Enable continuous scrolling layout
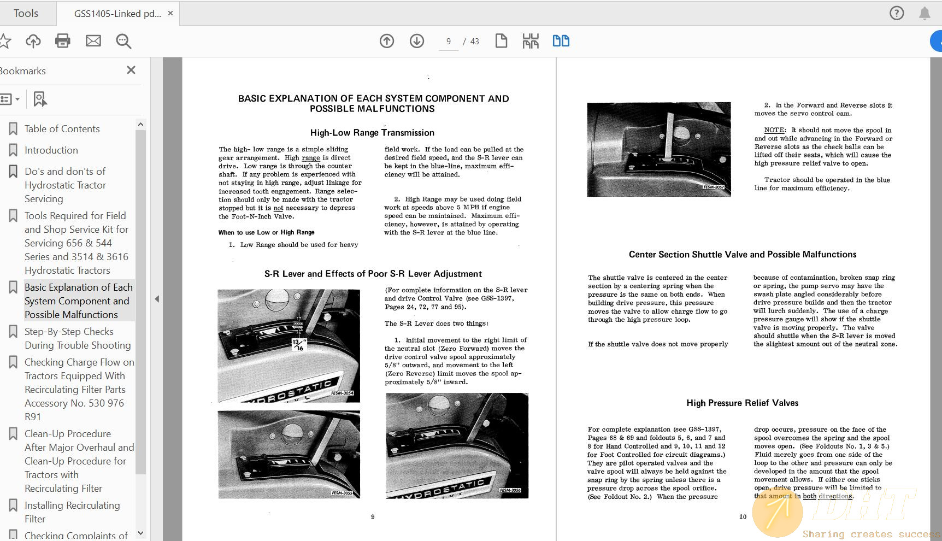The height and width of the screenshot is (541, 942). [x=530, y=40]
